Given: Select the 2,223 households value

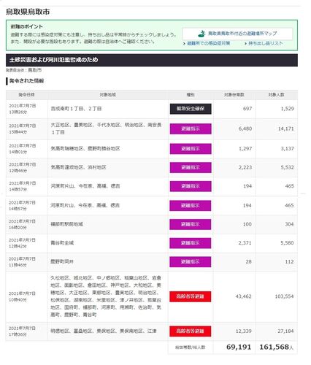Looking at the screenshot, I should pos(245,167).
